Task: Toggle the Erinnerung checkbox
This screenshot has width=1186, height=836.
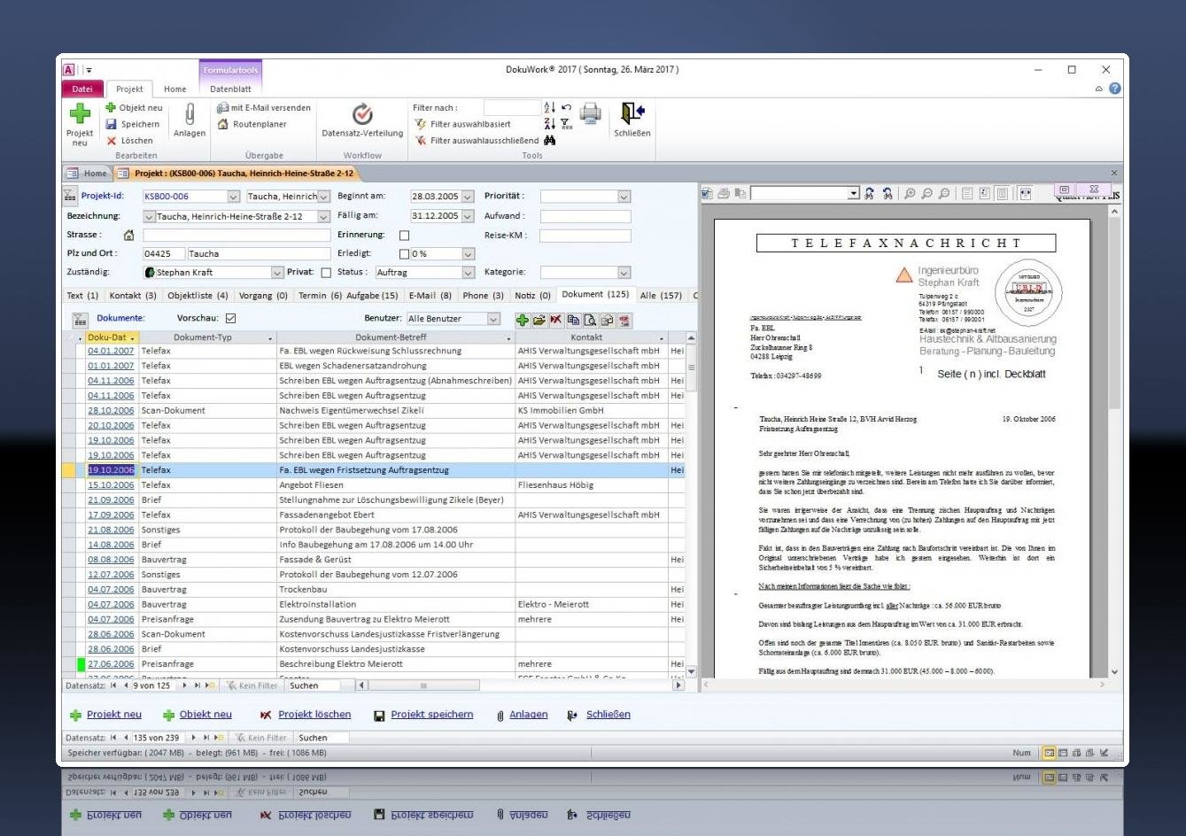Action: tap(405, 236)
